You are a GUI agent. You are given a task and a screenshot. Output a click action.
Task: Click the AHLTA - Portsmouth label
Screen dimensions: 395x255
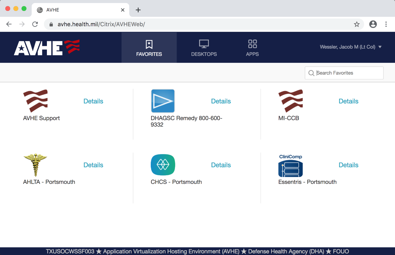[x=49, y=182]
